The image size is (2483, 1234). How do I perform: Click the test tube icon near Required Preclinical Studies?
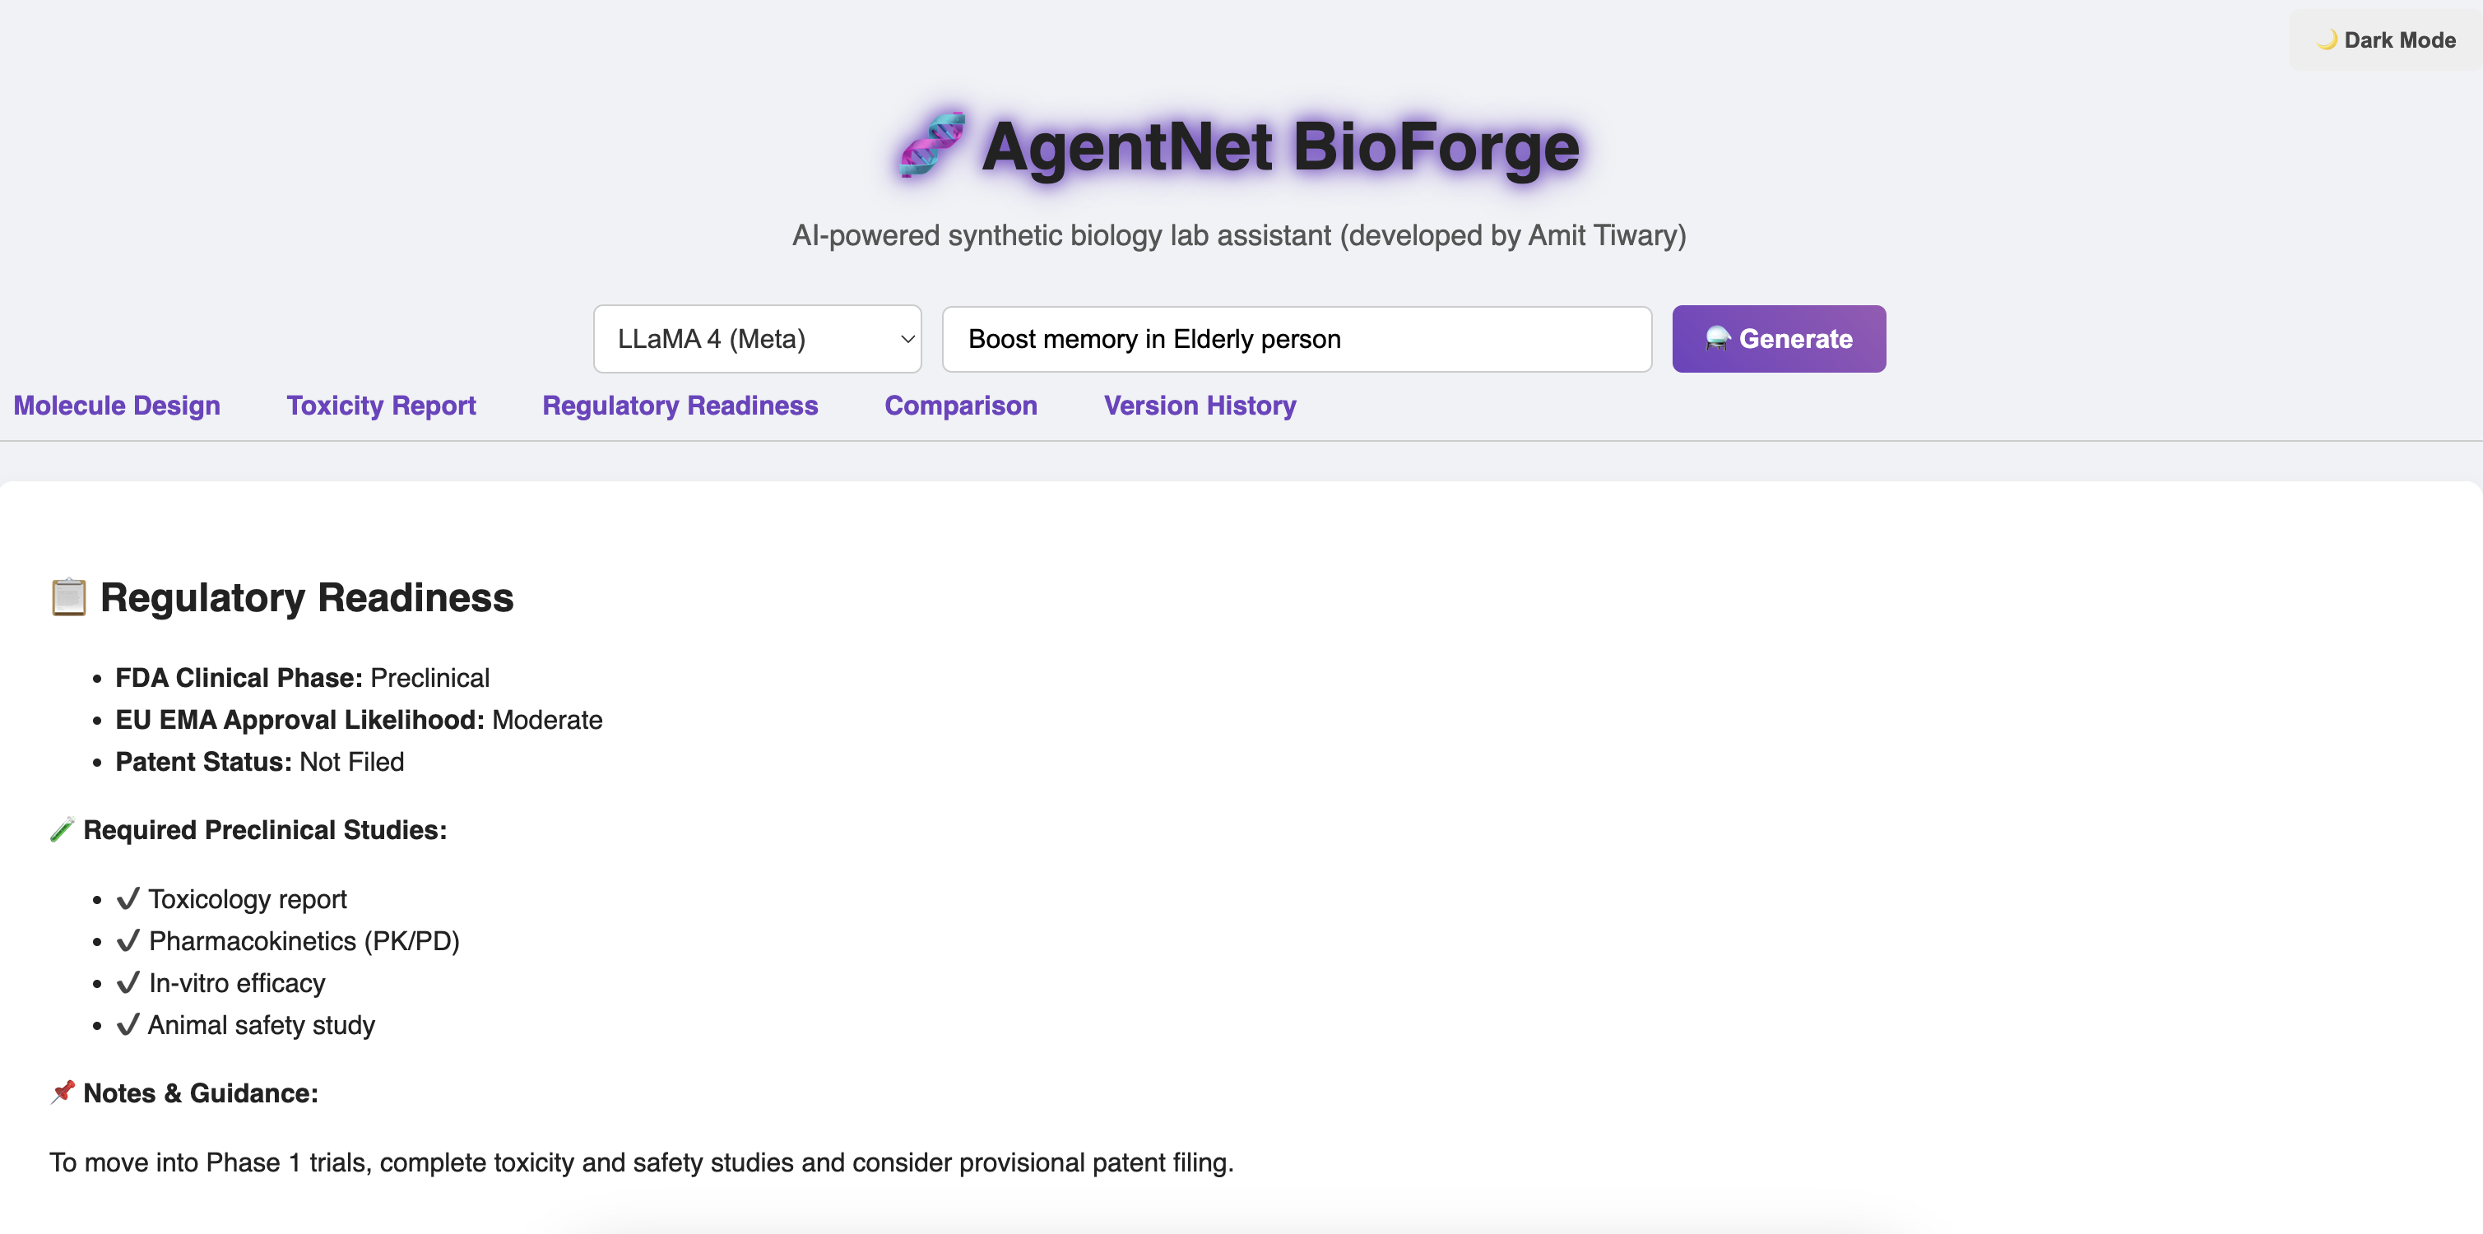click(x=62, y=830)
